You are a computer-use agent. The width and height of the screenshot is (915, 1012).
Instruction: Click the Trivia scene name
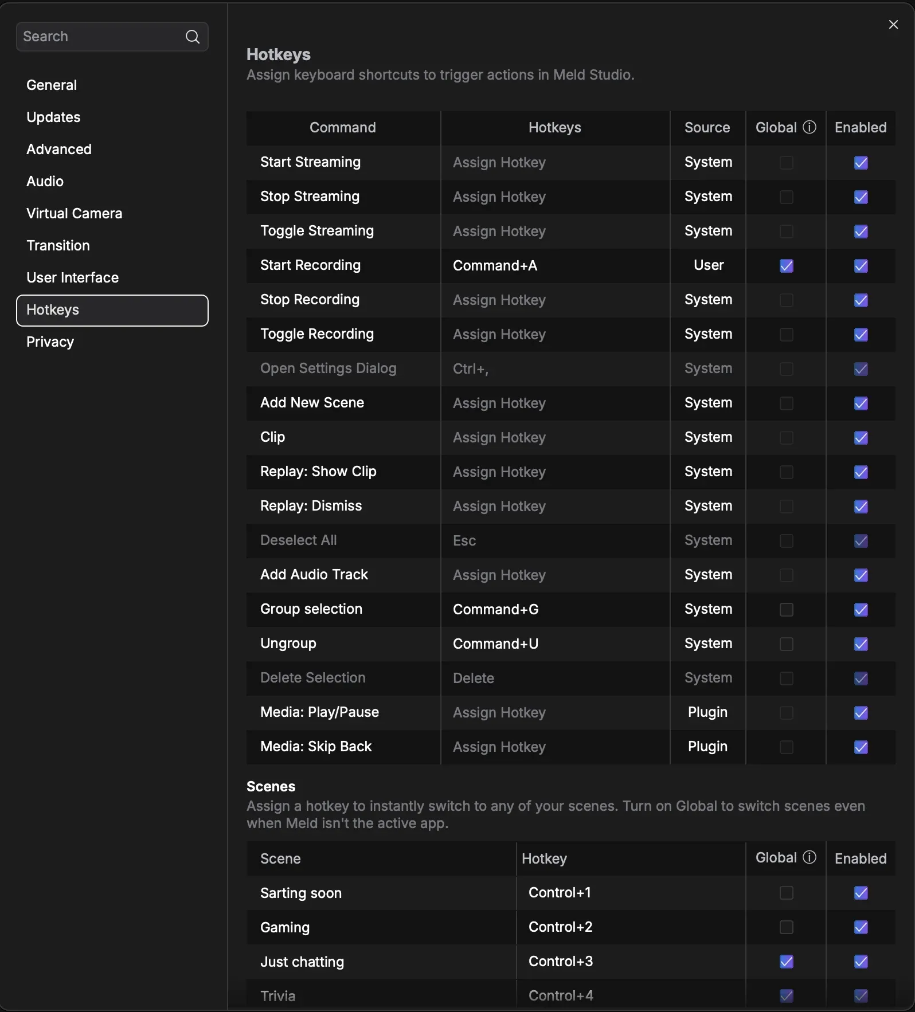pyautogui.click(x=277, y=996)
